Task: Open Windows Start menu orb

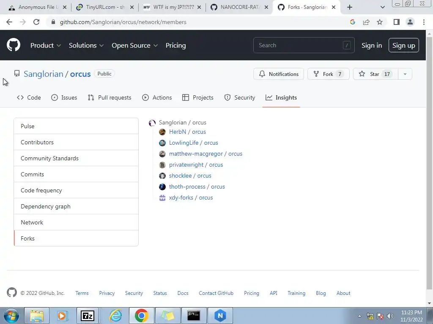Action: pyautogui.click(x=11, y=316)
